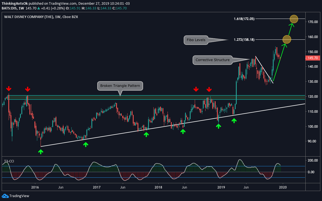The width and height of the screenshot is (322, 201).
Task: Click the green up-triangle next to 145.70
Action: click(39, 8)
